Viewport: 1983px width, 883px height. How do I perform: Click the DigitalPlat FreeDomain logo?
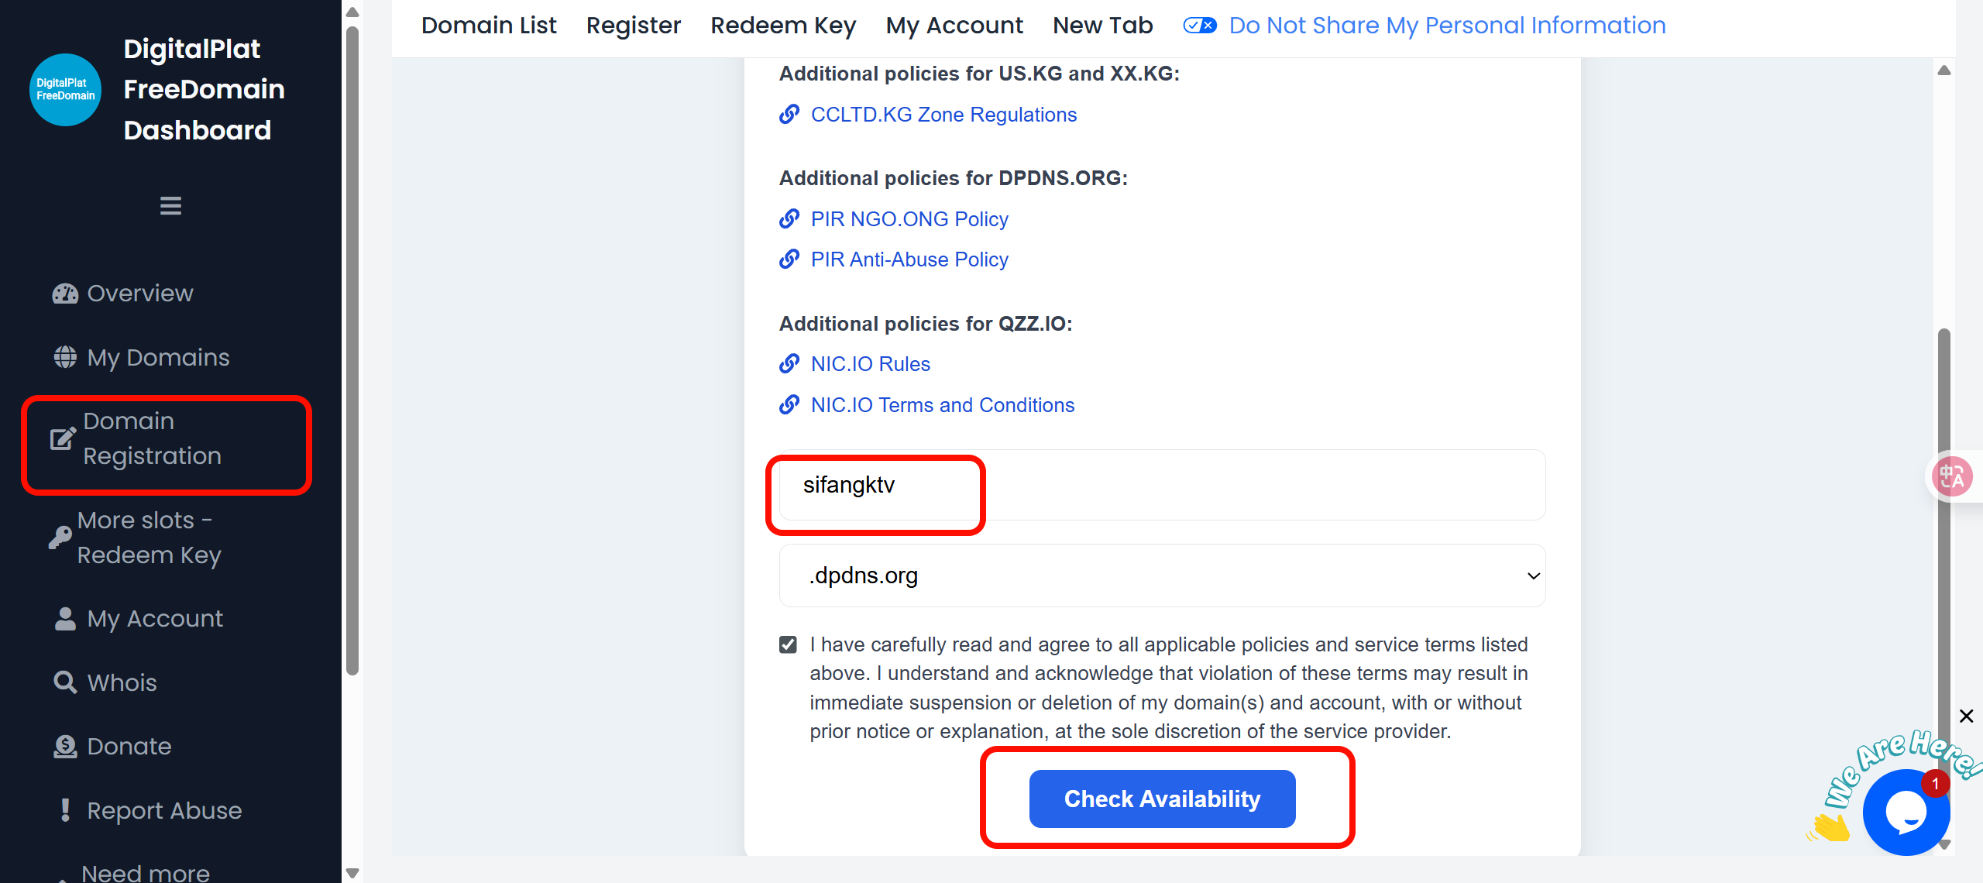[x=65, y=90]
